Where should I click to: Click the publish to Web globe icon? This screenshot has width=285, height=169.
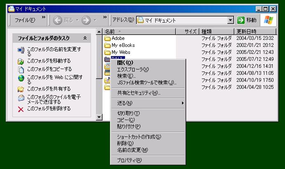point(21,78)
